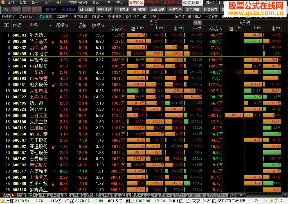Expand the A股 bottom tab menu
The height and width of the screenshot is (204, 288).
click(x=44, y=195)
